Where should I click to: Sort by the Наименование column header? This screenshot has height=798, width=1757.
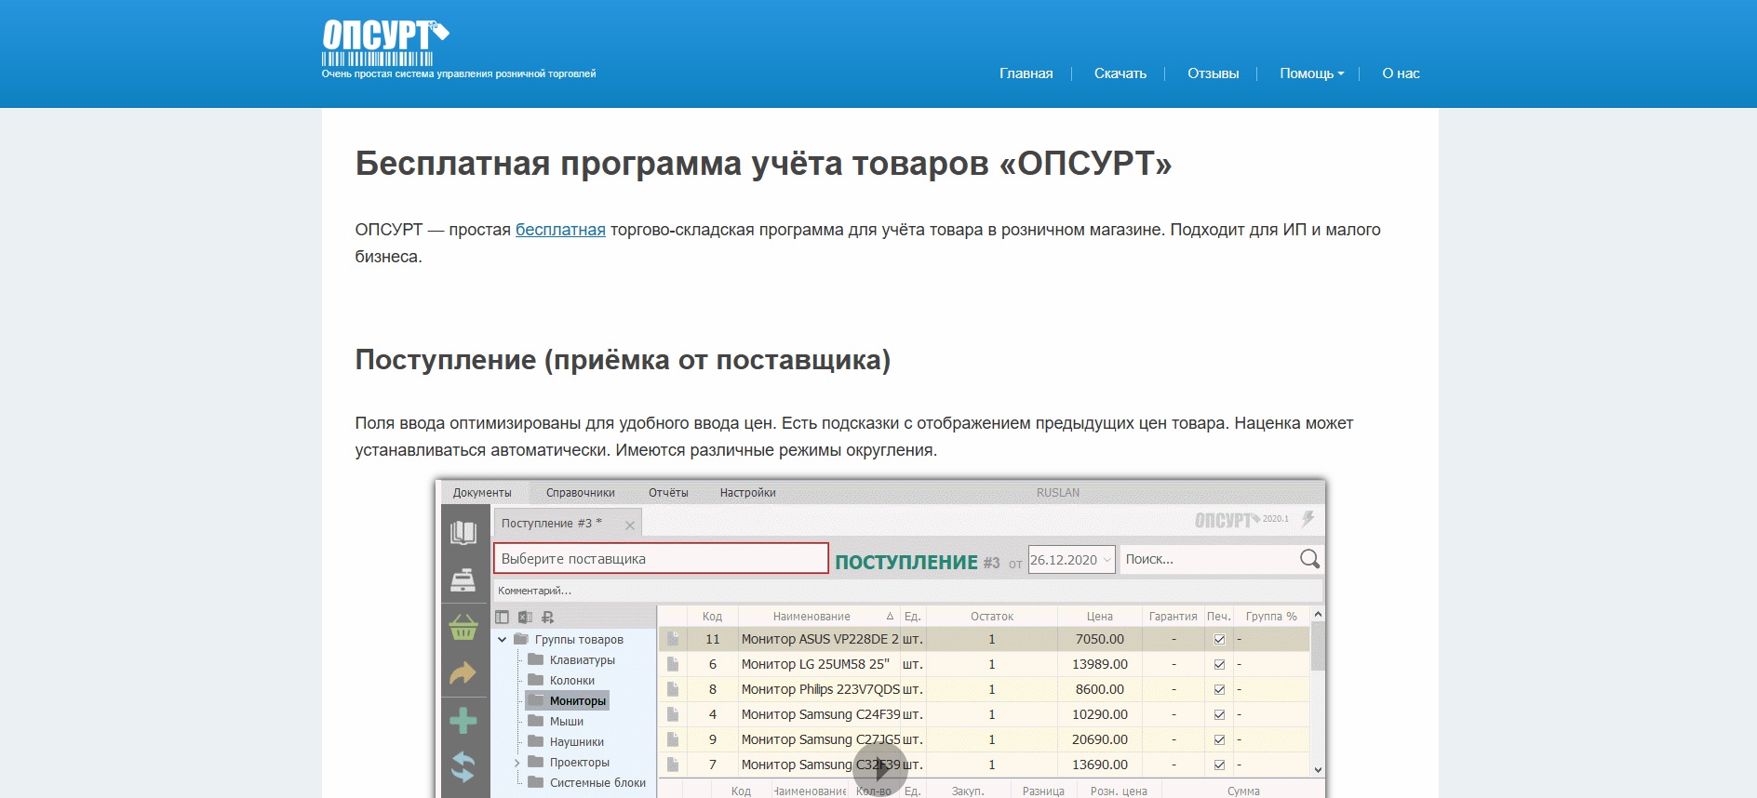[x=819, y=617]
